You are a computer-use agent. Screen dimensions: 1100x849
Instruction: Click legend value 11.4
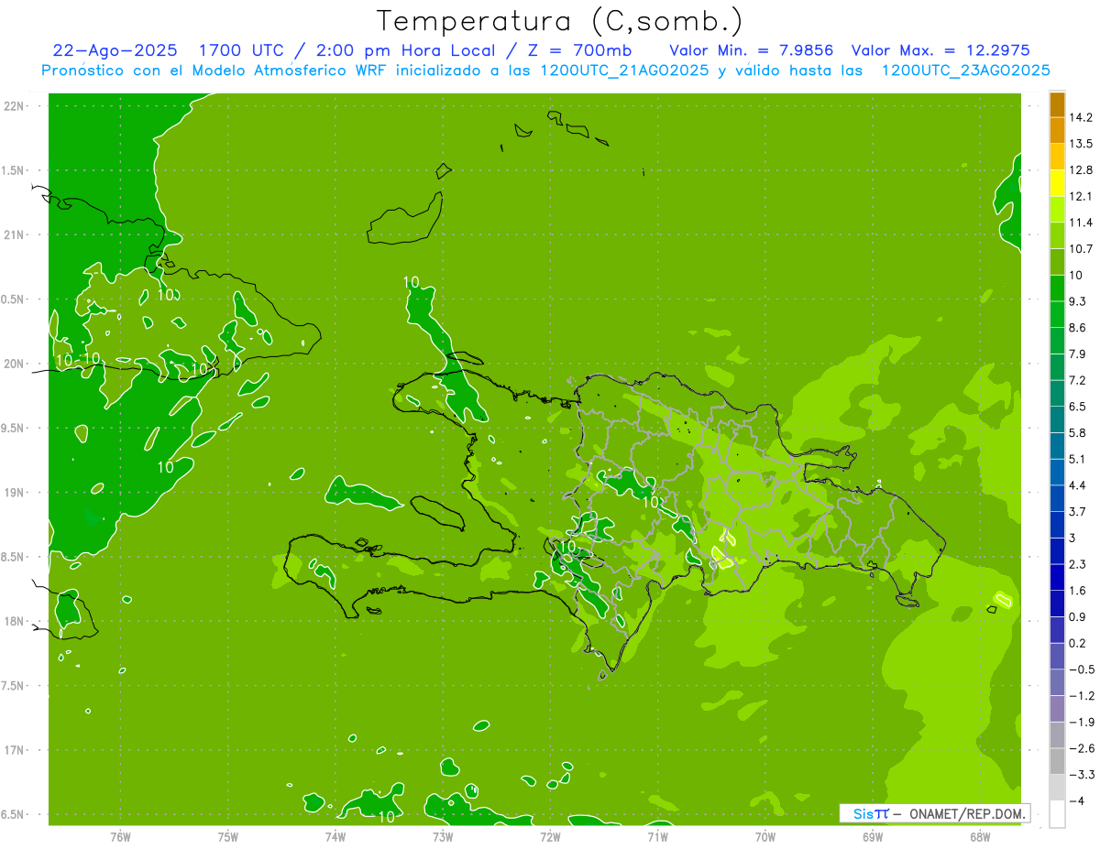point(1081,223)
